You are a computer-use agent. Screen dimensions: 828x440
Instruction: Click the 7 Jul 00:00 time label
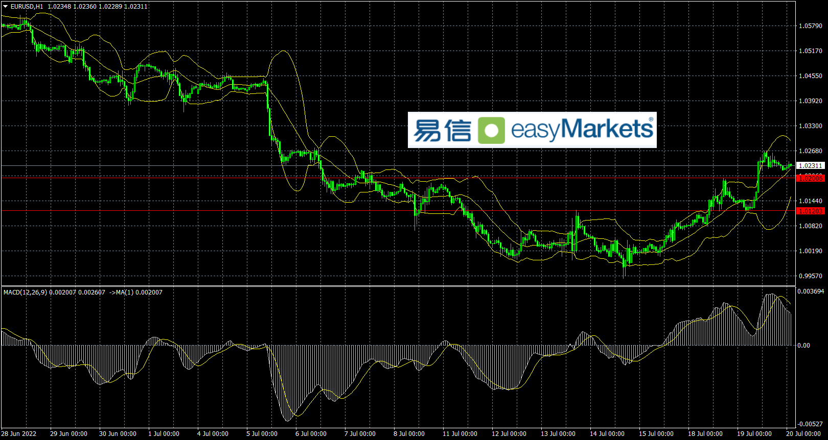coord(360,434)
